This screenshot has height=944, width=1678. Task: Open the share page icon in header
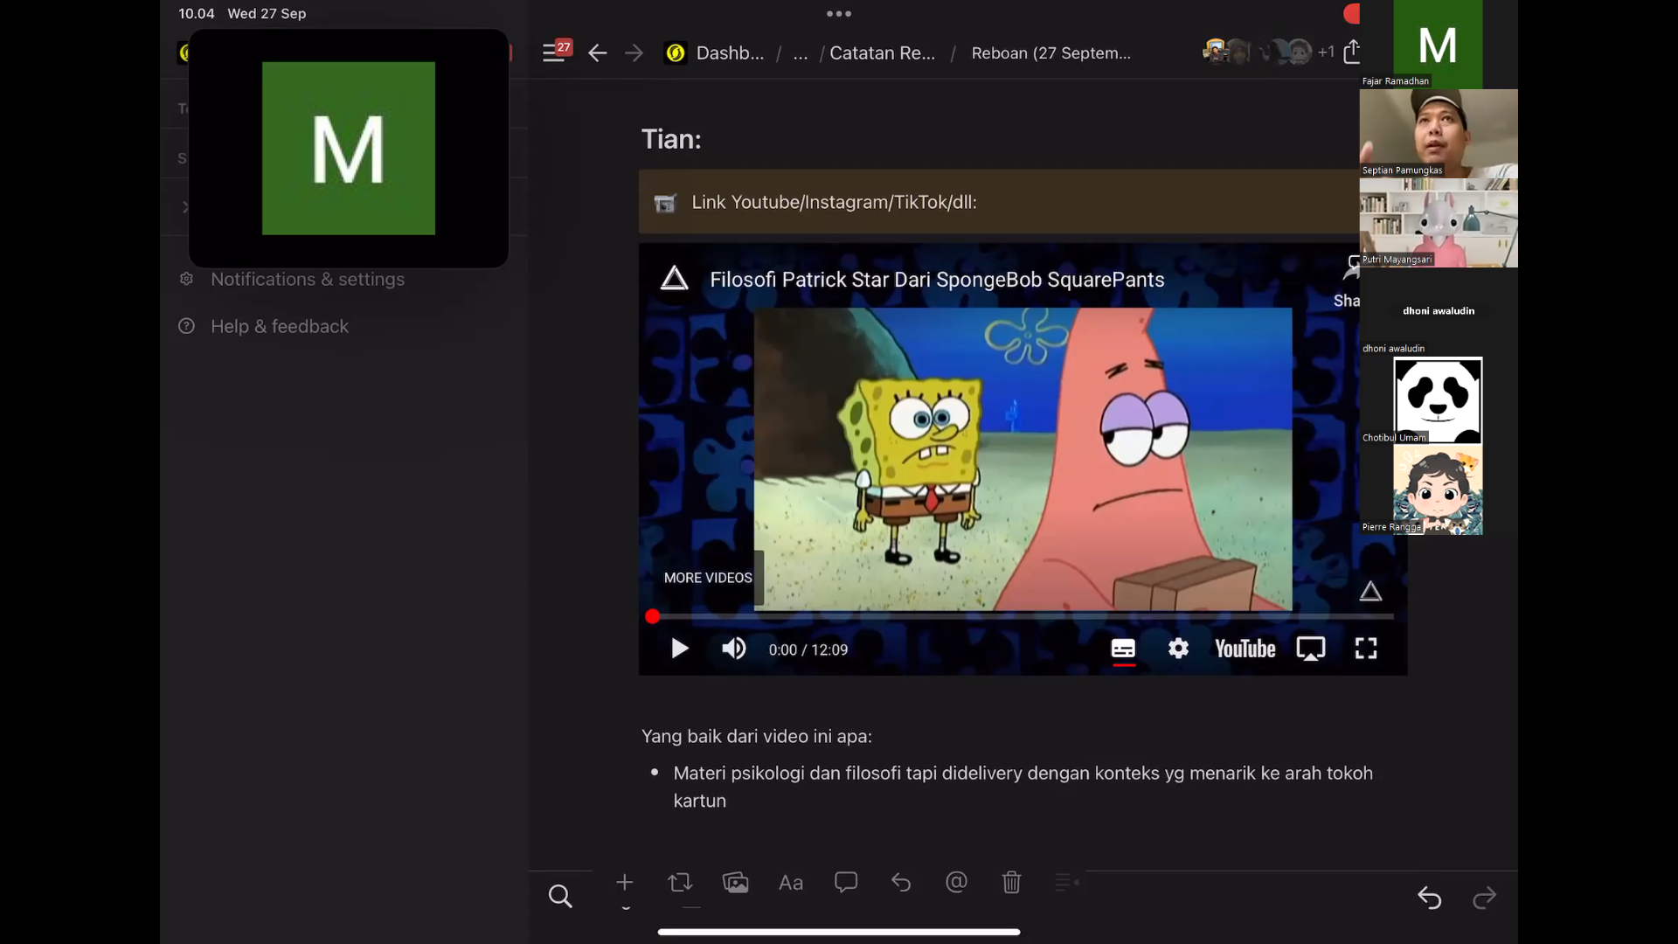tap(1352, 52)
